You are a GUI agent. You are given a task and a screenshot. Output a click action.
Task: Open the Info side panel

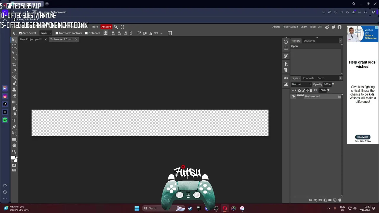pyautogui.click(x=286, y=42)
